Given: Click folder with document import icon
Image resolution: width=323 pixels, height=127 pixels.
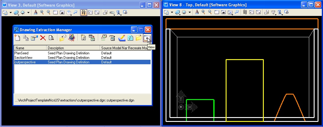Looking at the screenshot, I should (x=62, y=38).
